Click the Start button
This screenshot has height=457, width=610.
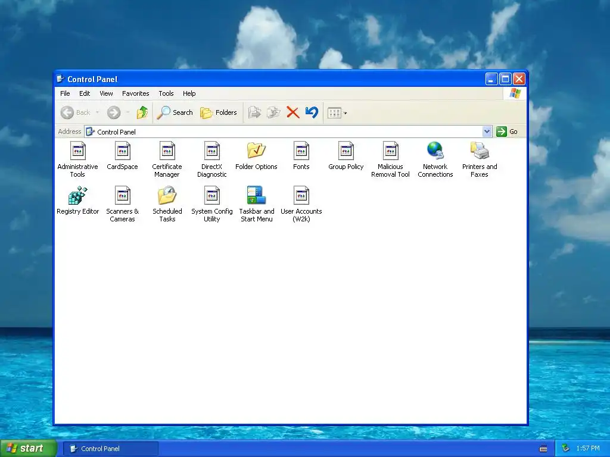pos(28,449)
